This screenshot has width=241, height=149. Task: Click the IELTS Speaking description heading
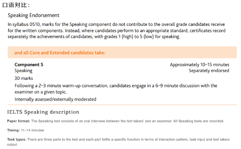click(43, 112)
